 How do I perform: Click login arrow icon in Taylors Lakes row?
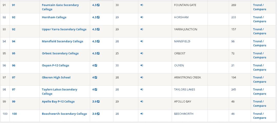[142, 89]
